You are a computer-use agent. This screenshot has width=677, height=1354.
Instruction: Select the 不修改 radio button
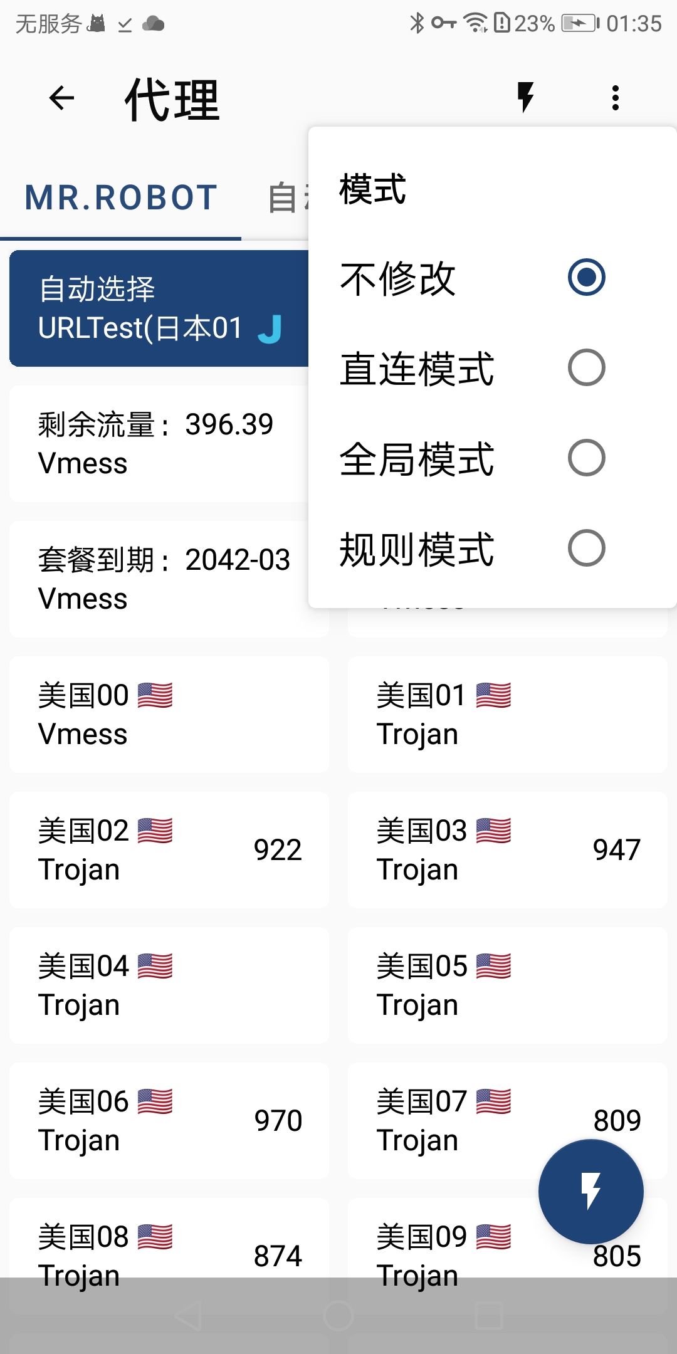pyautogui.click(x=586, y=277)
